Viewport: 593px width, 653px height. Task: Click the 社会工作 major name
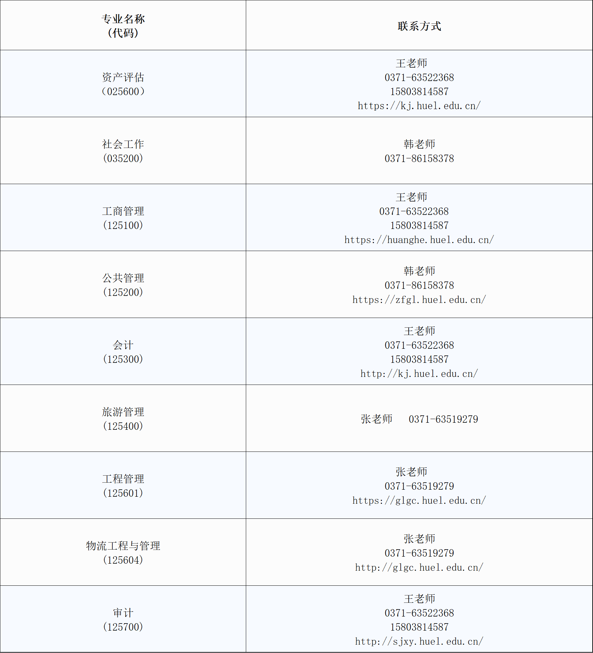[123, 144]
